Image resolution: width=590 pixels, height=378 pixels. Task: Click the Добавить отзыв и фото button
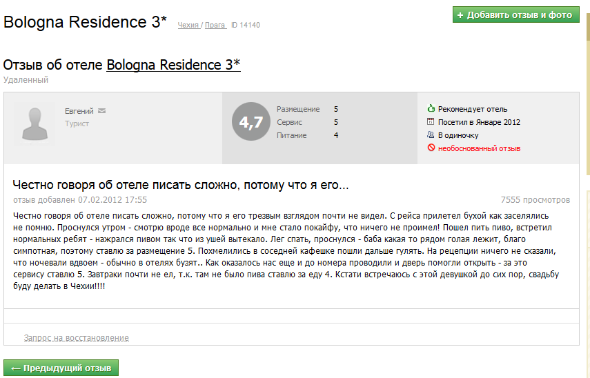point(516,14)
